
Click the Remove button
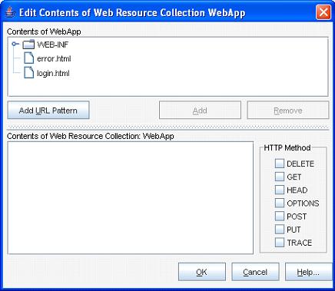coord(288,111)
